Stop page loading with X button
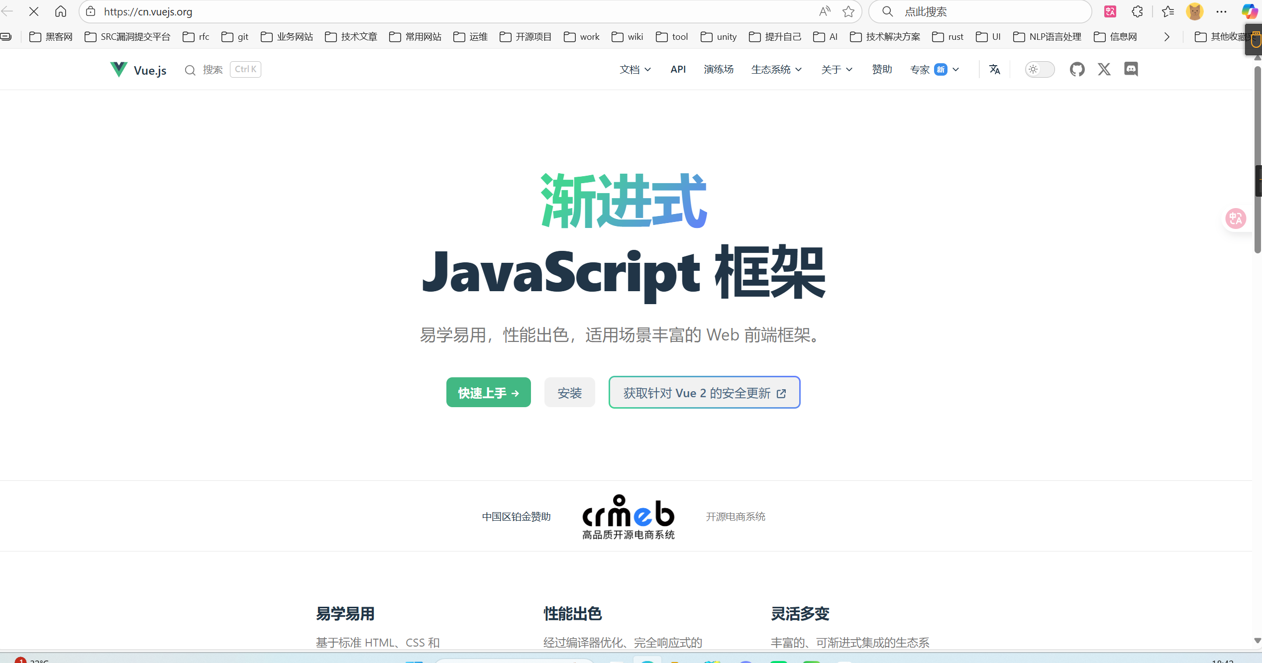Screen dimensions: 1262x663 34,11
